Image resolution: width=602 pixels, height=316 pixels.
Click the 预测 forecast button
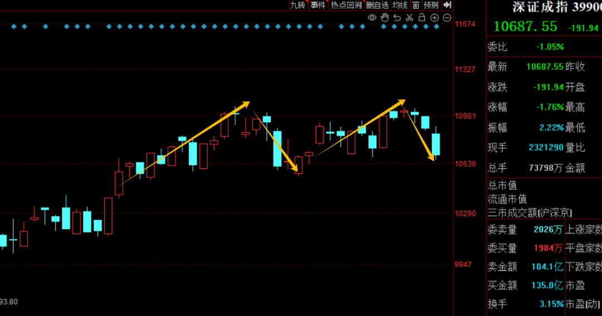(x=431, y=5)
